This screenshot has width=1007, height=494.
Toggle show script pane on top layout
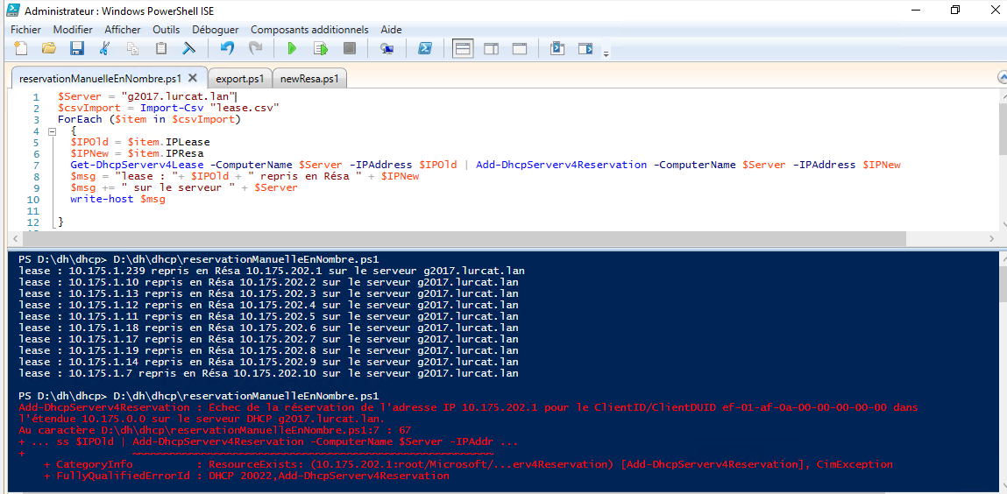coord(463,49)
